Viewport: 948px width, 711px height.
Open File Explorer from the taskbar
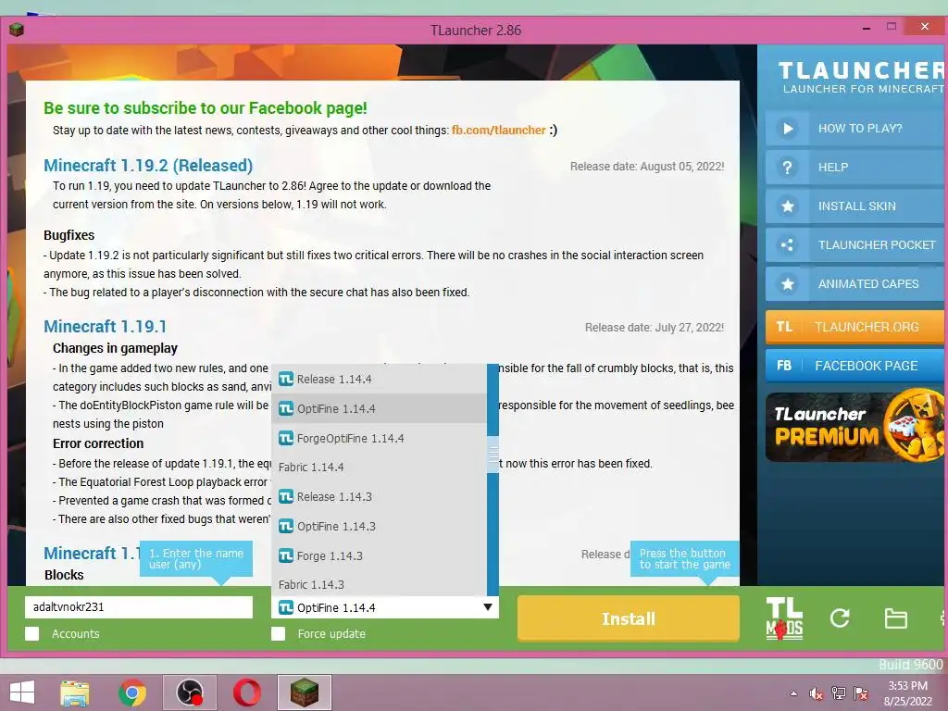pyautogui.click(x=74, y=692)
